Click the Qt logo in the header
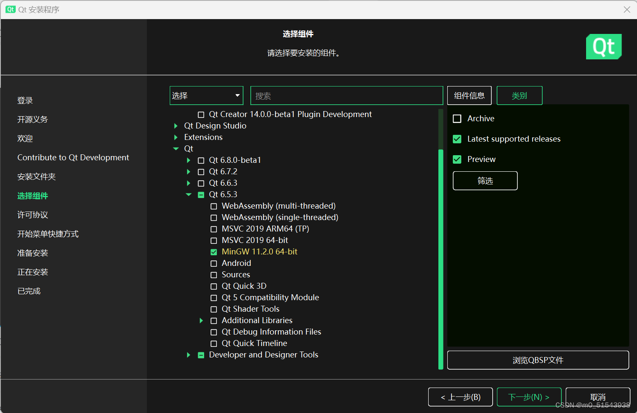 [603, 47]
